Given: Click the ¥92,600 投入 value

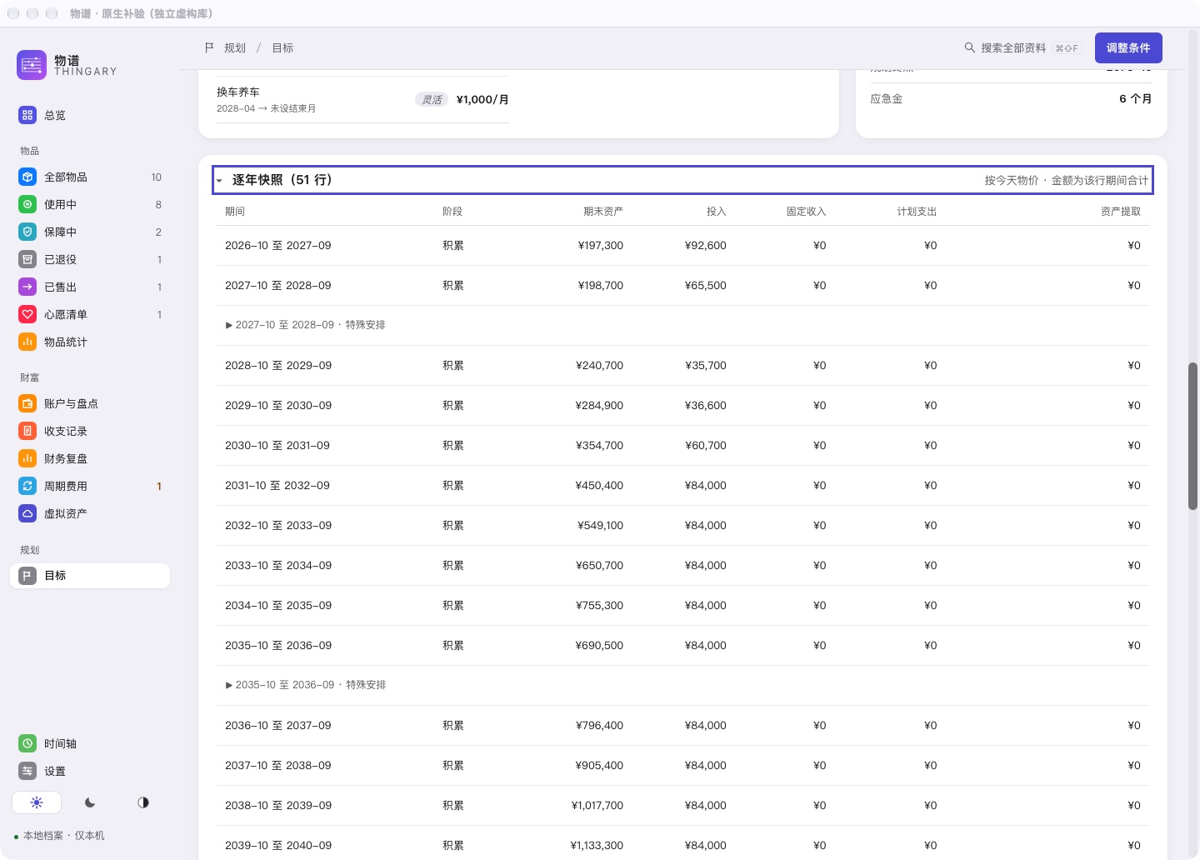Looking at the screenshot, I should pos(706,246).
